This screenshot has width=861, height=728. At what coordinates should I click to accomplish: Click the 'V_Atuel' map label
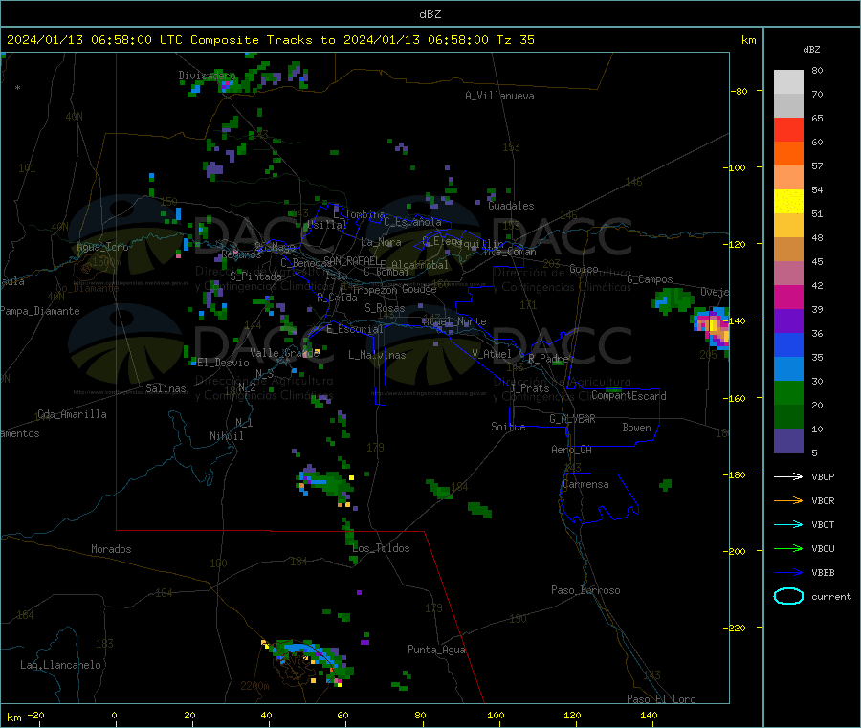[x=492, y=354]
